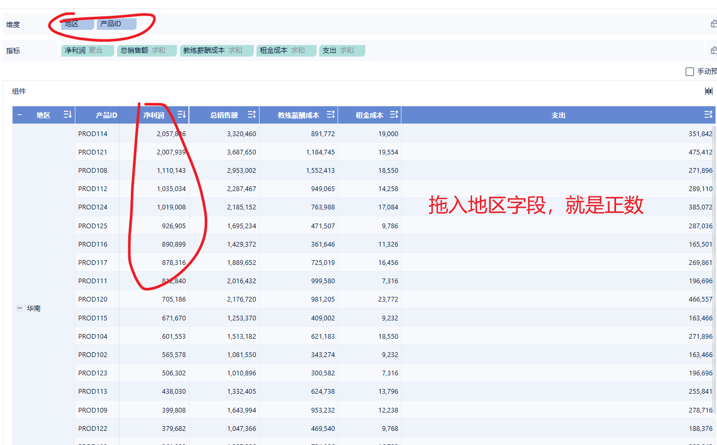Collapse all rows via 地区 header minus
The image size is (717, 445).
(20, 115)
